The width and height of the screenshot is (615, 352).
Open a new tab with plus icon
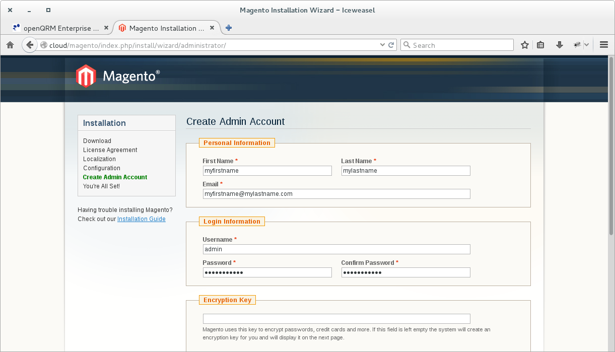pyautogui.click(x=229, y=28)
